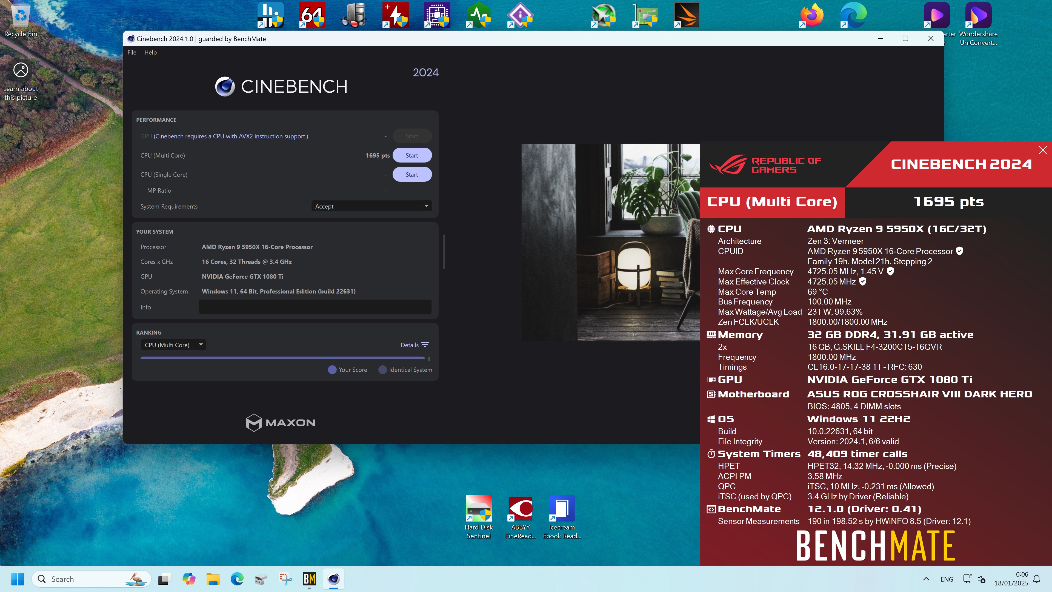Launch Firefox from the desktop
The width and height of the screenshot is (1052, 592).
tap(812, 15)
